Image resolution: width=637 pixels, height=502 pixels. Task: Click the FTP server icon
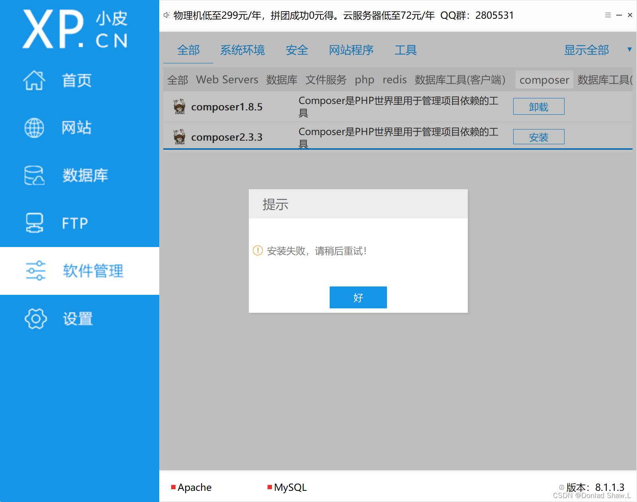tap(34, 223)
